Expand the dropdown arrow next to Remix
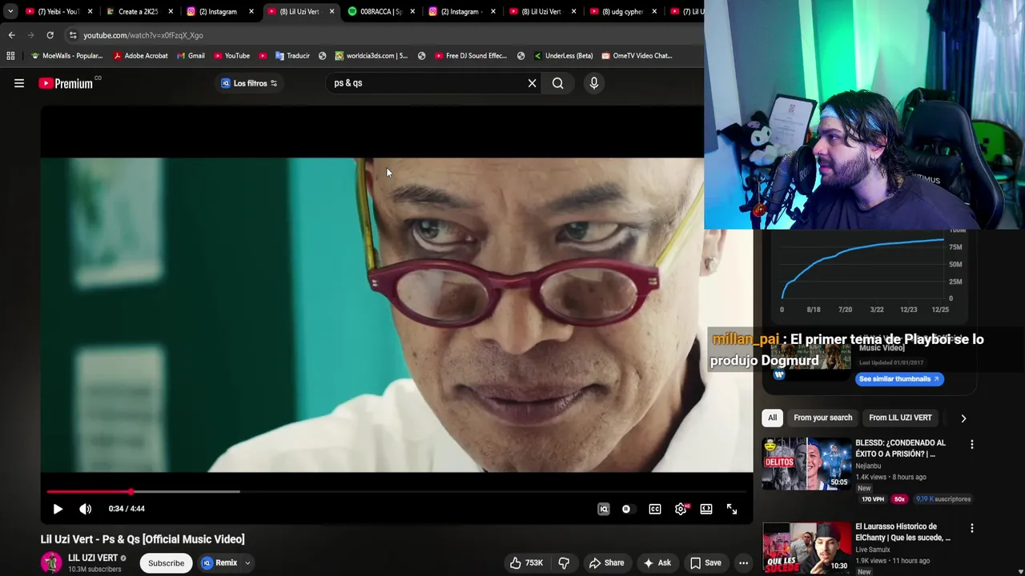1025x576 pixels. pyautogui.click(x=247, y=563)
